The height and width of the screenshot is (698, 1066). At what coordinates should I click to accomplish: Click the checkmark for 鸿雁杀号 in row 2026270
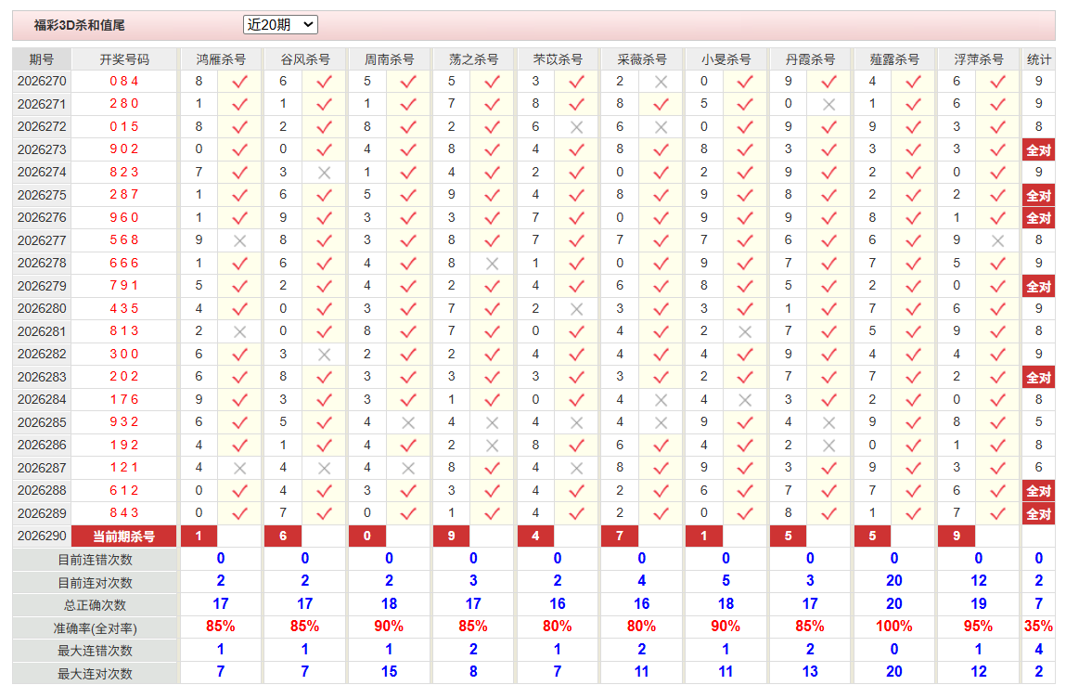tap(240, 82)
